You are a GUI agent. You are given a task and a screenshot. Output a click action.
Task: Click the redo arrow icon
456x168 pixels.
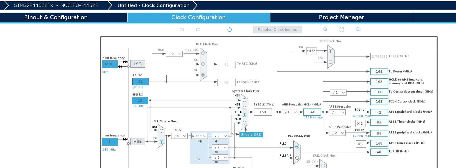coord(198,29)
